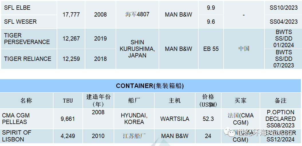Click the SHIN KURUSHIMA, JAPAN shipyard cell
Viewport: 302px width, 146px height.
pos(137,49)
